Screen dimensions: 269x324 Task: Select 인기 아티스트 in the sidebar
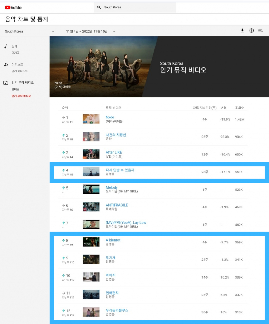coord(19,71)
